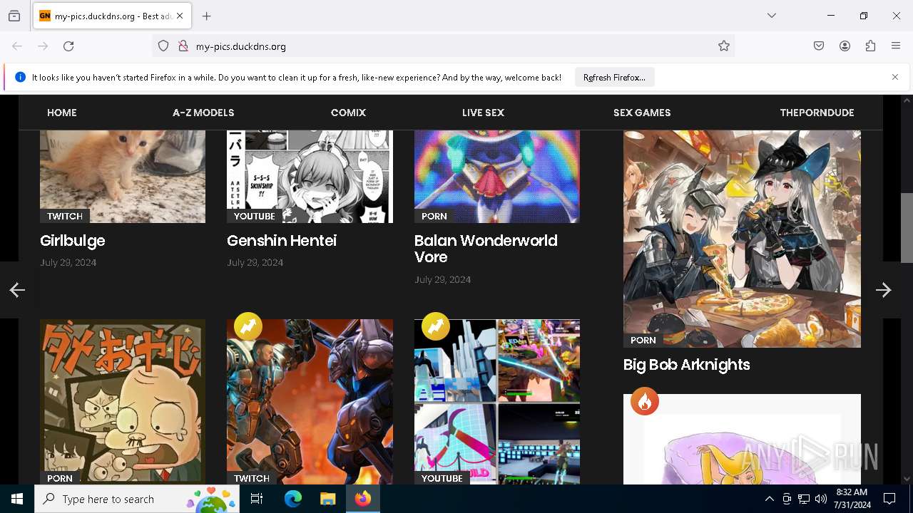Open the Extensions puzzle icon
This screenshot has height=513, width=913.
pos(870,46)
